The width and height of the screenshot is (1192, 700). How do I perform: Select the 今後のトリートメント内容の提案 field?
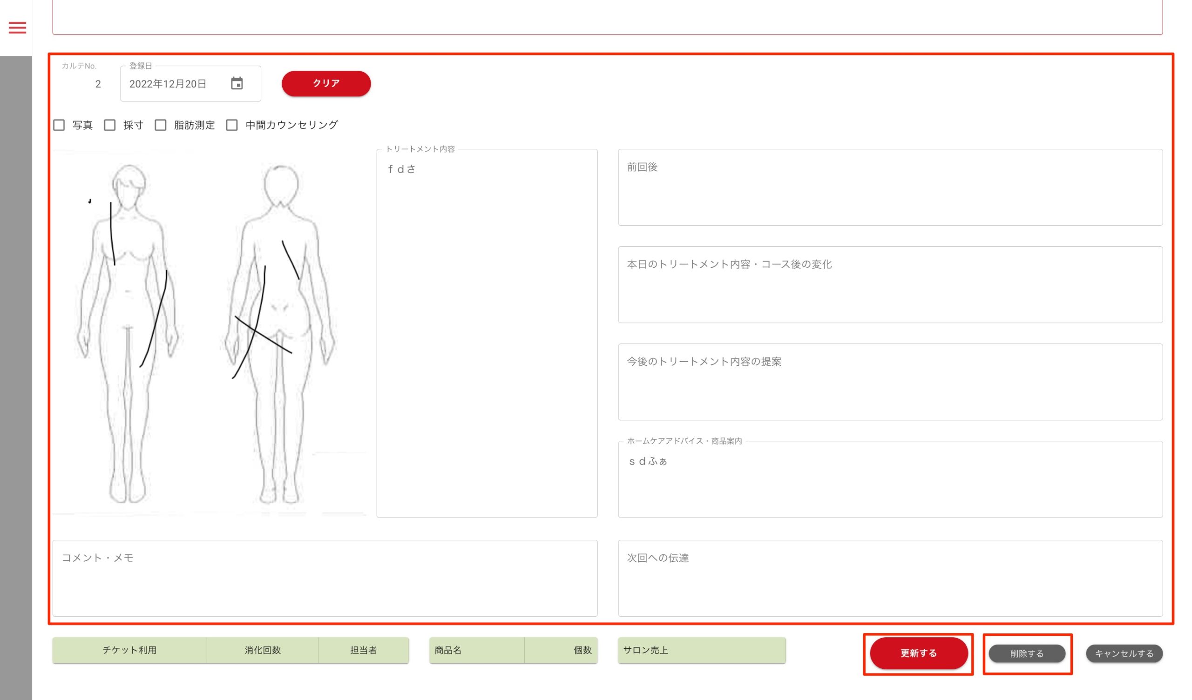pyautogui.click(x=890, y=382)
